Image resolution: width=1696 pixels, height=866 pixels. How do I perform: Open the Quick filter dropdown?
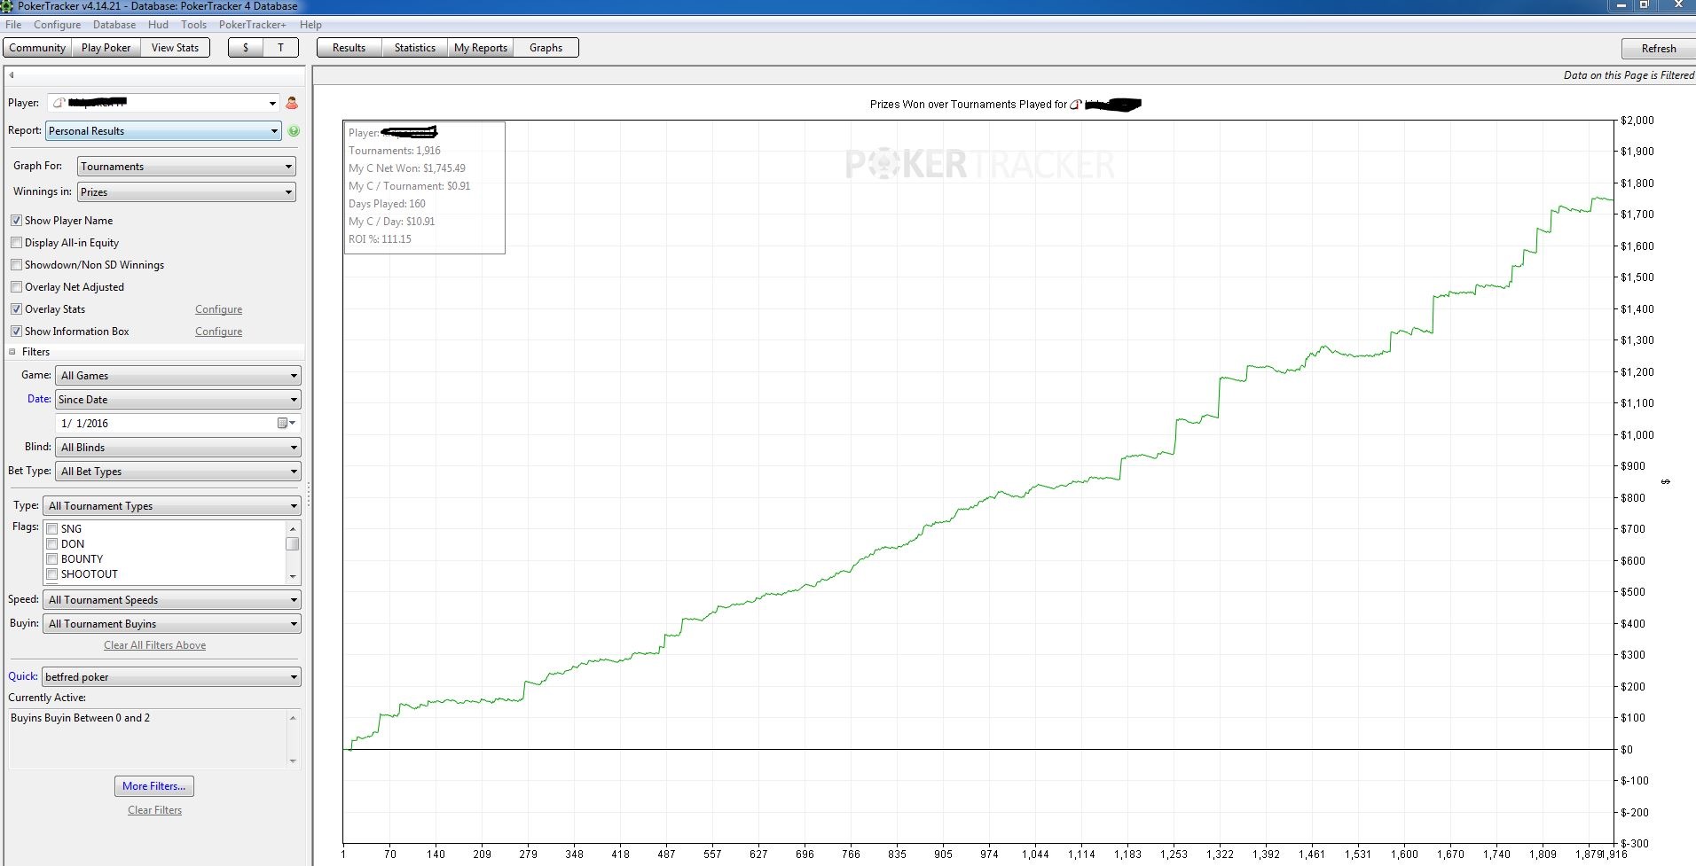coord(172,677)
